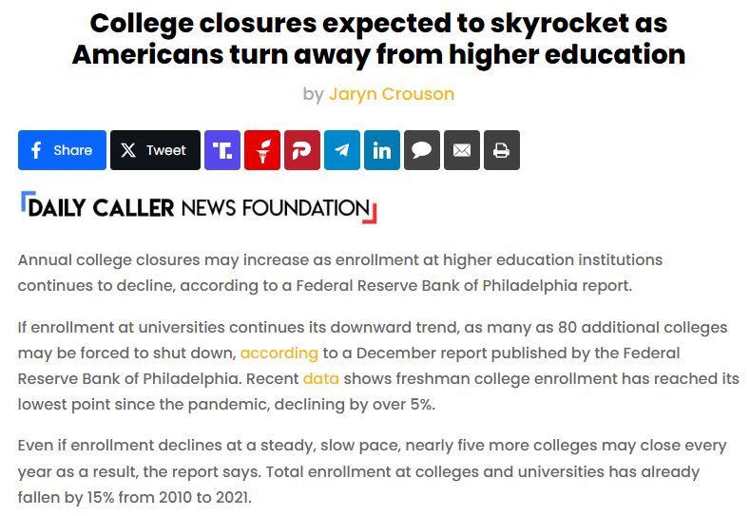Share via the Truth Social icon

(222, 150)
